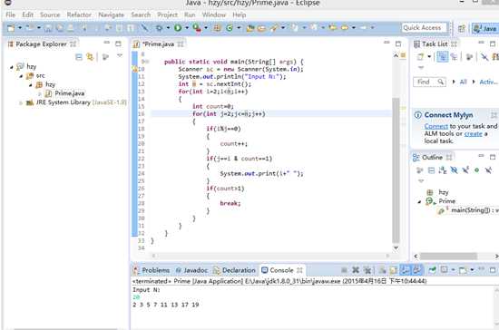The image size is (499, 330).
Task: Click the create link in Connect Mylyn
Action: click(474, 134)
